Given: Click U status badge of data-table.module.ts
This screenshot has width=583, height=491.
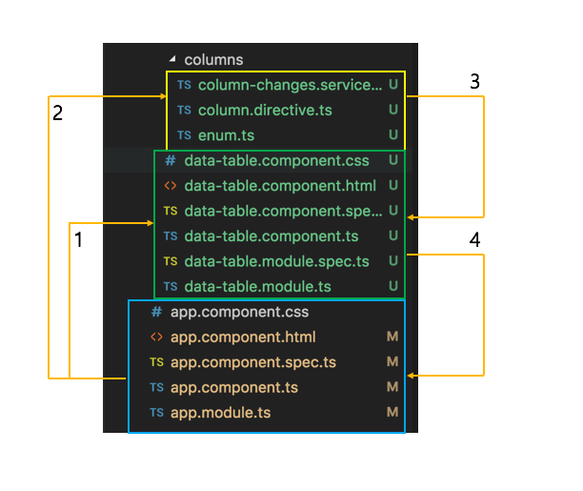Looking at the screenshot, I should coord(393,286).
